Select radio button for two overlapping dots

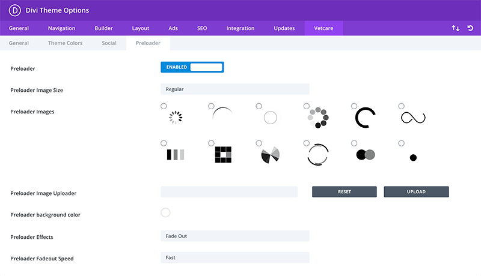coord(354,143)
